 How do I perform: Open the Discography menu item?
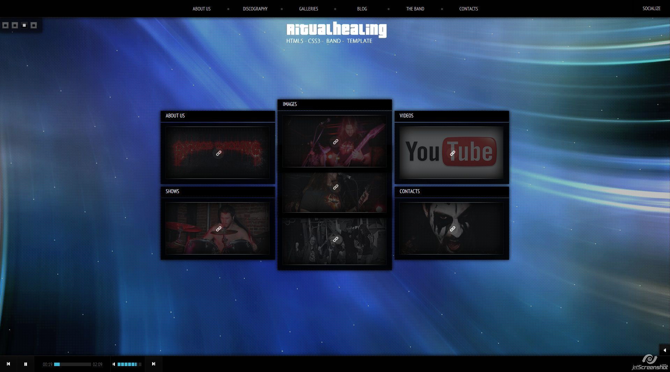tap(255, 9)
